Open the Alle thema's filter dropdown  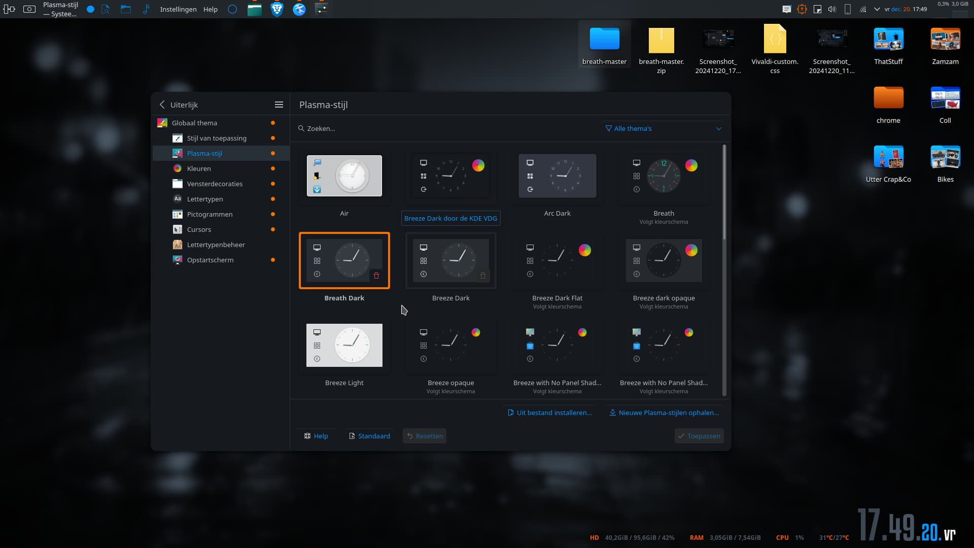tap(663, 128)
